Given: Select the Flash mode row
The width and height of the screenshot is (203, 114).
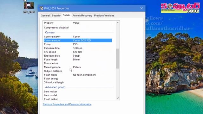Looking at the screenshot, I should 78,75.
